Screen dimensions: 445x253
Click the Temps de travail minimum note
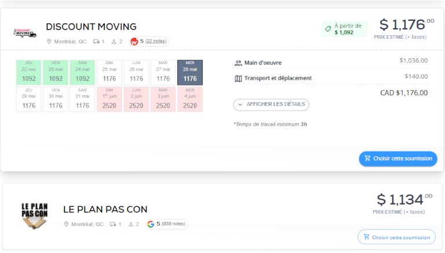click(x=270, y=124)
